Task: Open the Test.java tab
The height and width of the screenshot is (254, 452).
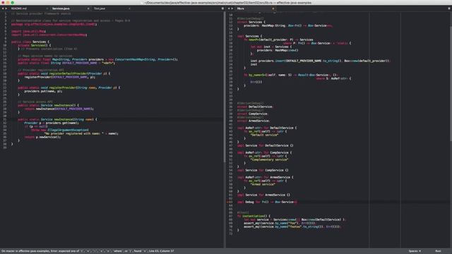Action: (100, 8)
